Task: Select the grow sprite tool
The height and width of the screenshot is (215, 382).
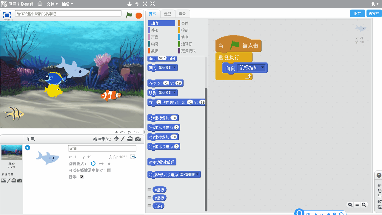Action: [145, 4]
